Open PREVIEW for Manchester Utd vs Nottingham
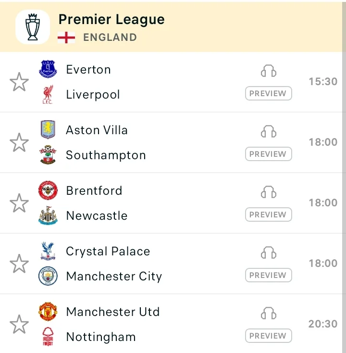 (268, 336)
